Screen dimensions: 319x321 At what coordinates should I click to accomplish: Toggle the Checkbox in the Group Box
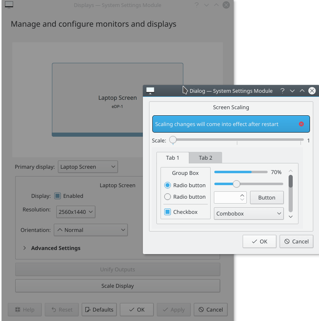[168, 212]
